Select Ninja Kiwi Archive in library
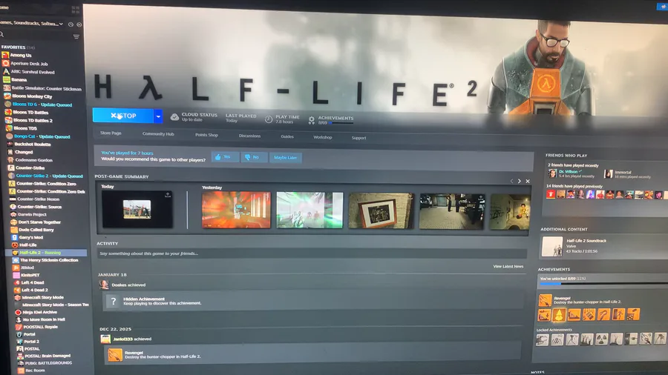 39,312
